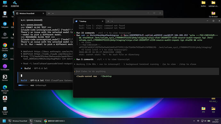Select the folder named 123
221x124 pixels.
[213, 110]
